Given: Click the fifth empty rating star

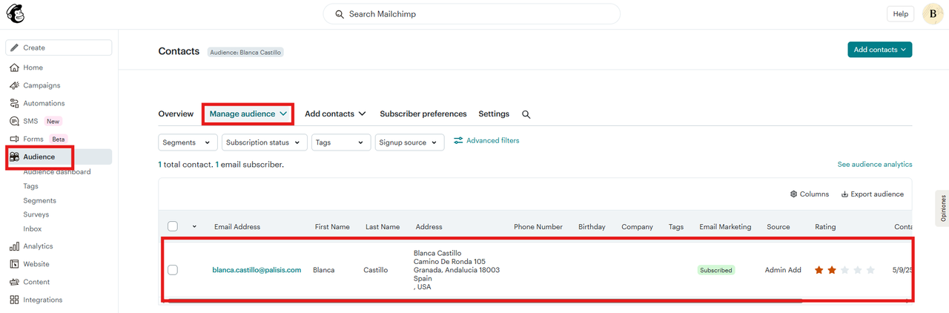Looking at the screenshot, I should pyautogui.click(x=870, y=270).
